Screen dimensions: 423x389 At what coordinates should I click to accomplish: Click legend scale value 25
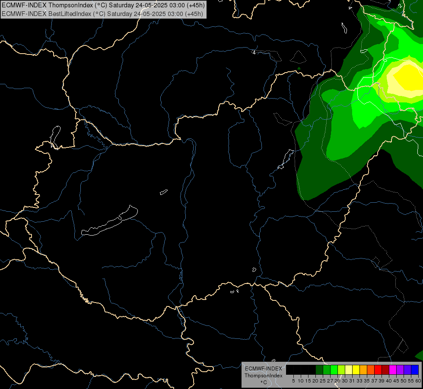[x=323, y=381]
